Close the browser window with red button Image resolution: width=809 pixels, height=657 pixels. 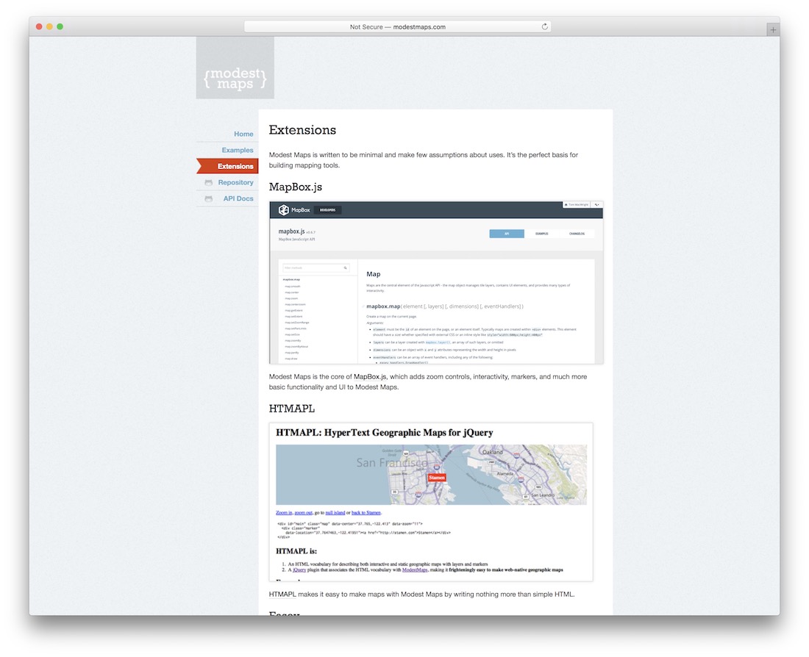pyautogui.click(x=39, y=26)
